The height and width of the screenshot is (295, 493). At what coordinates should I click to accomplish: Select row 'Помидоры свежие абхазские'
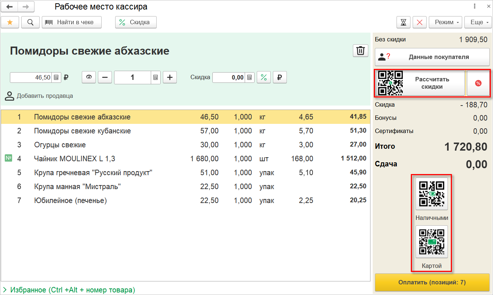pyautogui.click(x=186, y=117)
